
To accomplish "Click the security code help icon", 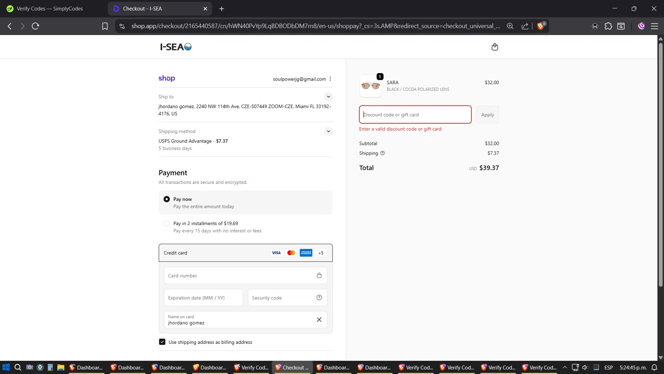I will 319,298.
